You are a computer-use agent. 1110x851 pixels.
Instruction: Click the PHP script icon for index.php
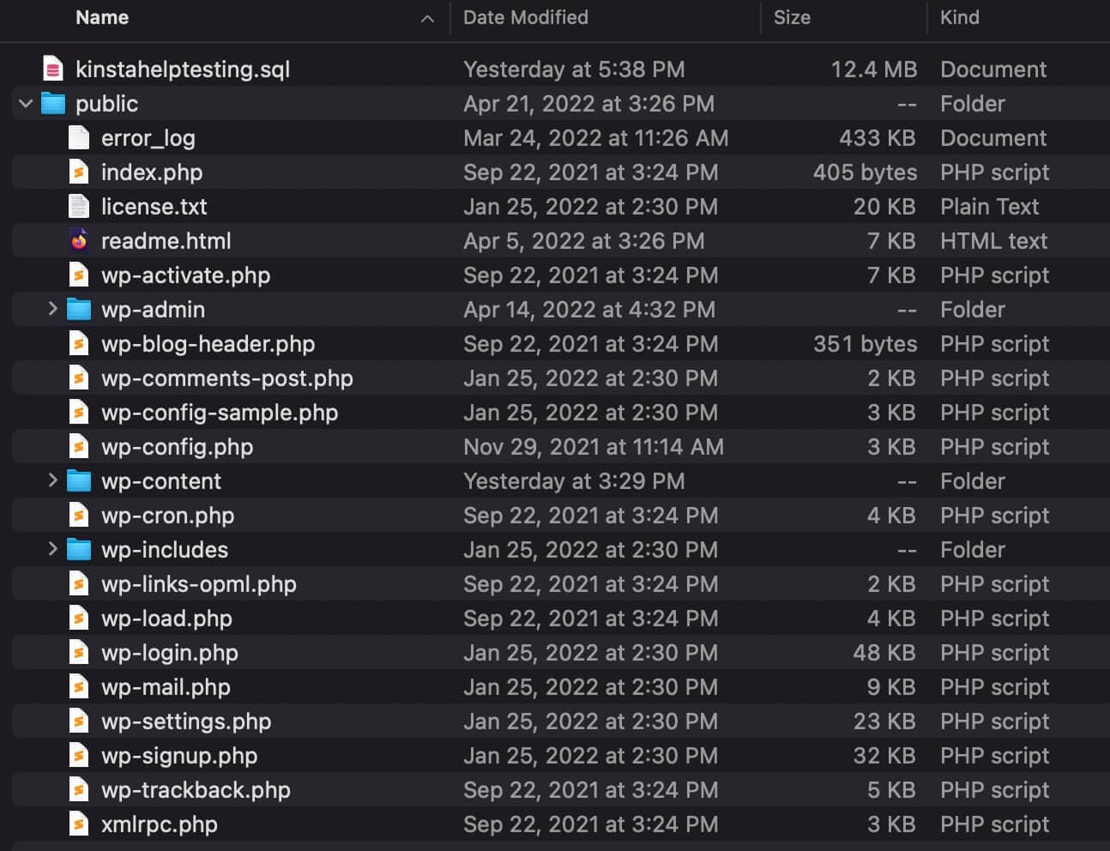click(79, 172)
